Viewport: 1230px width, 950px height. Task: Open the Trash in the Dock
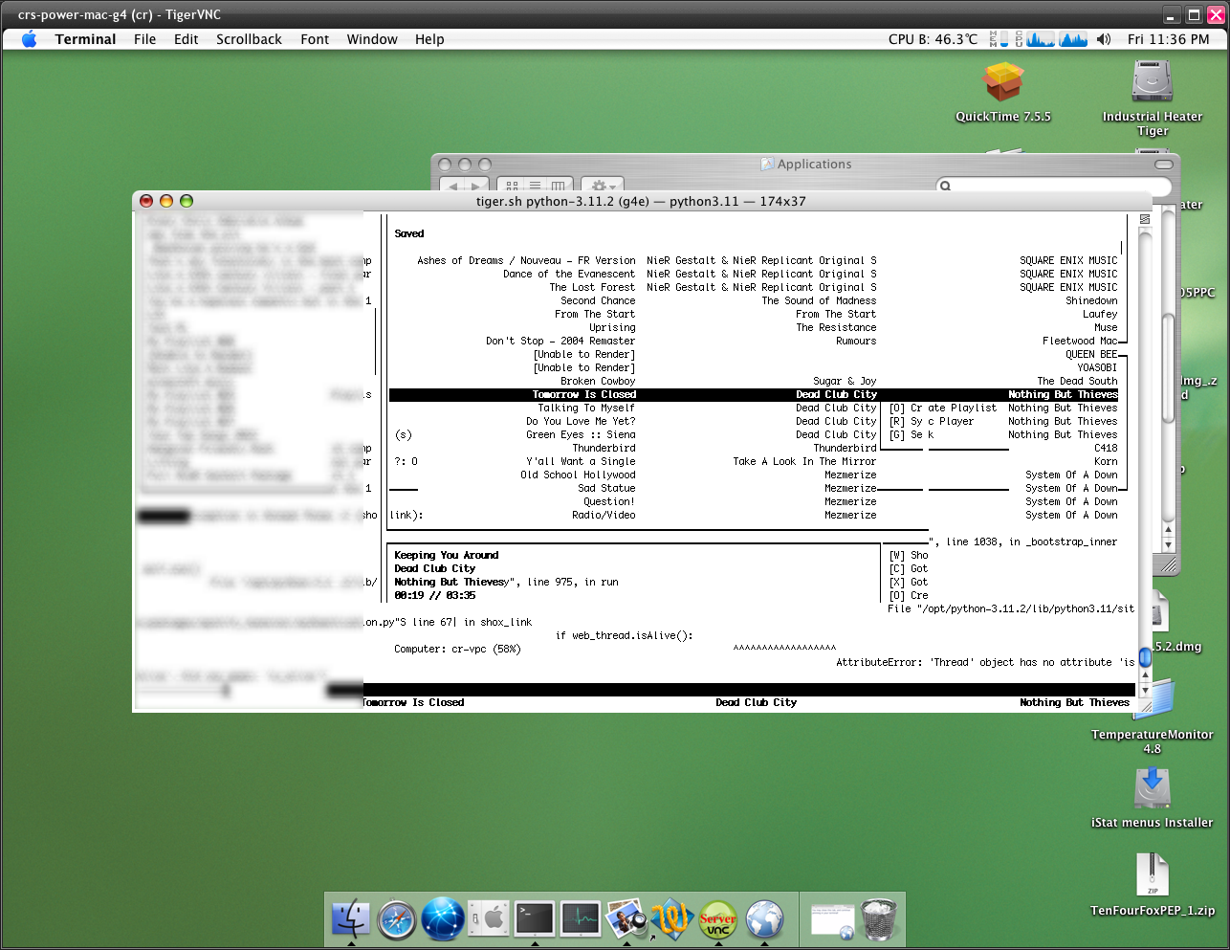(879, 919)
